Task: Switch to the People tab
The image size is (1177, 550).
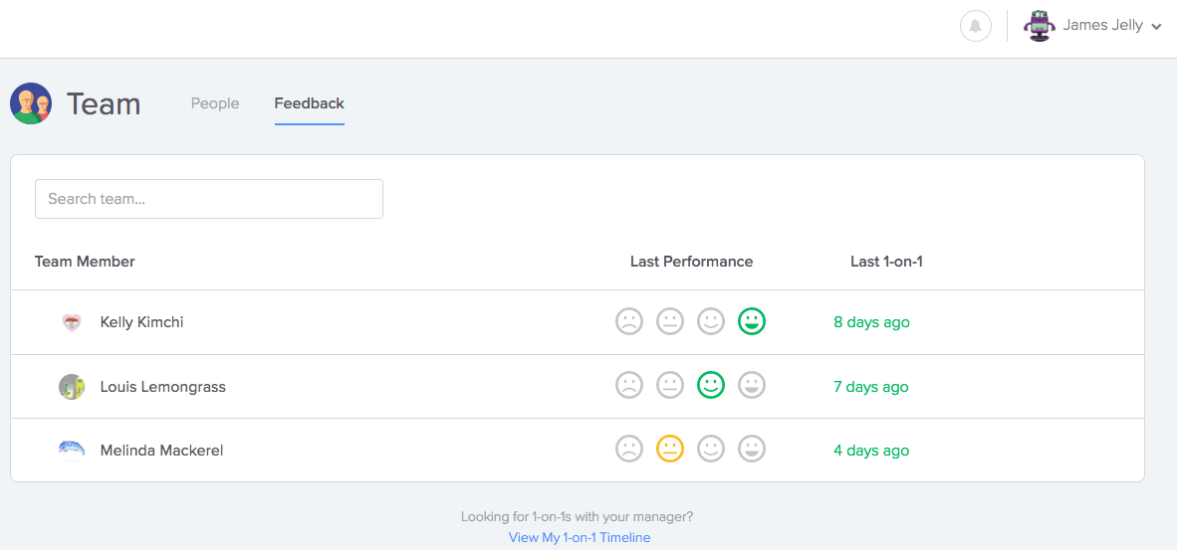Action: coord(215,103)
